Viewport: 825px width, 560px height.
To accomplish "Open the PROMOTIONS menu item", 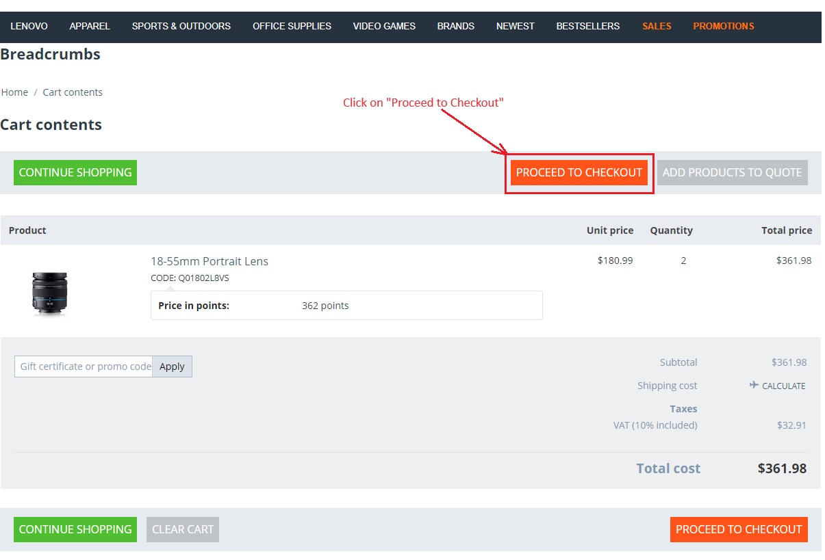I will click(724, 26).
